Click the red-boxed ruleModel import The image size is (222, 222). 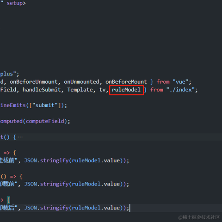(x=126, y=90)
